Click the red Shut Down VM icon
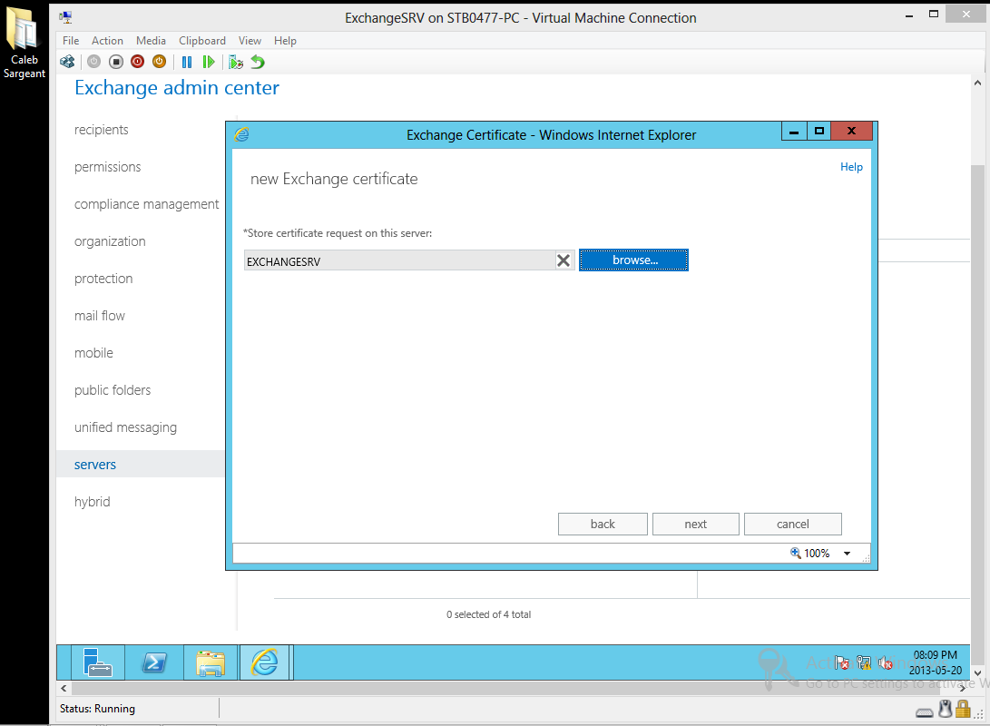The image size is (990, 726). (137, 62)
